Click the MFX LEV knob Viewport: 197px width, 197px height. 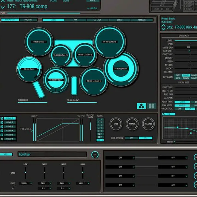coord(95,155)
